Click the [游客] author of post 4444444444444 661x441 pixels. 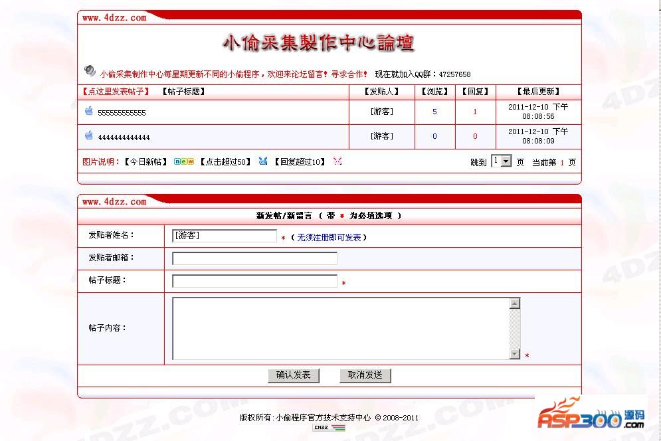click(382, 135)
